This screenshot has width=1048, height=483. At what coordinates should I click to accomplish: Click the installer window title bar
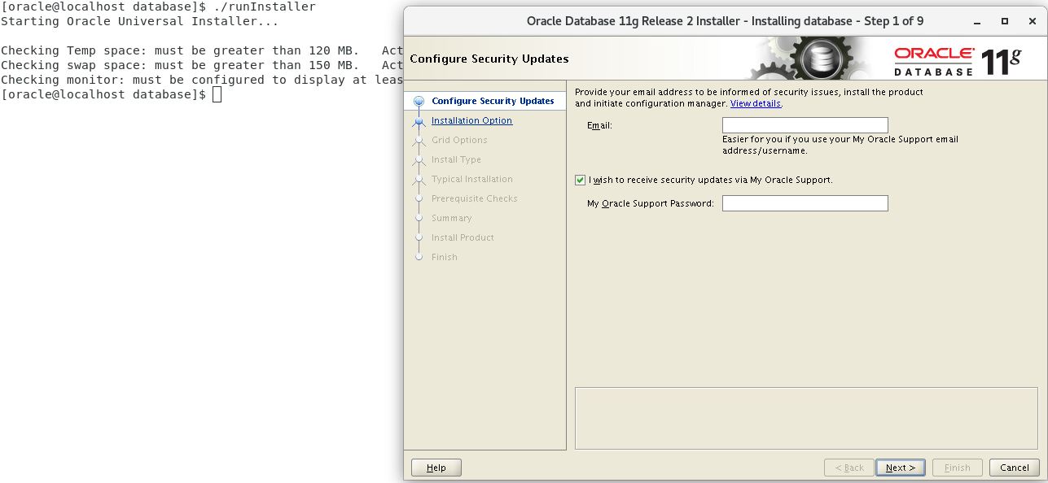pyautogui.click(x=725, y=21)
